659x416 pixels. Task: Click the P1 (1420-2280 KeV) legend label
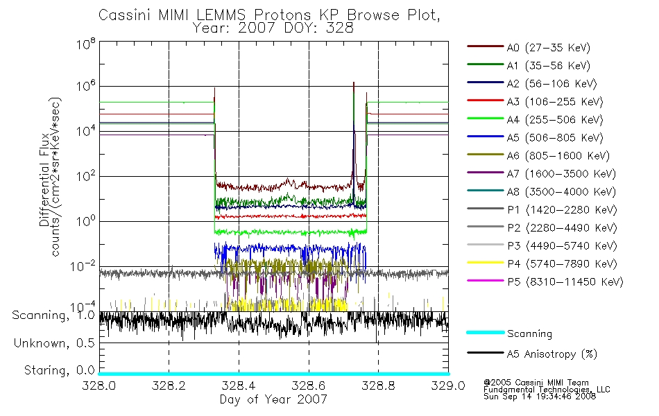(562, 209)
